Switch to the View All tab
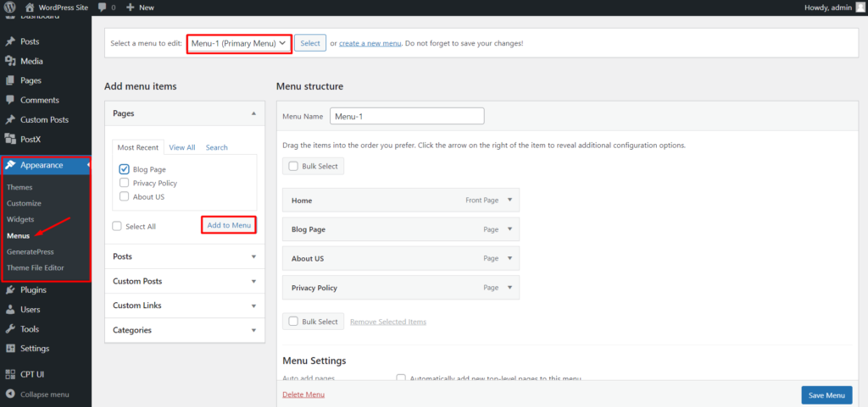Image resolution: width=868 pixels, height=407 pixels. [x=182, y=147]
